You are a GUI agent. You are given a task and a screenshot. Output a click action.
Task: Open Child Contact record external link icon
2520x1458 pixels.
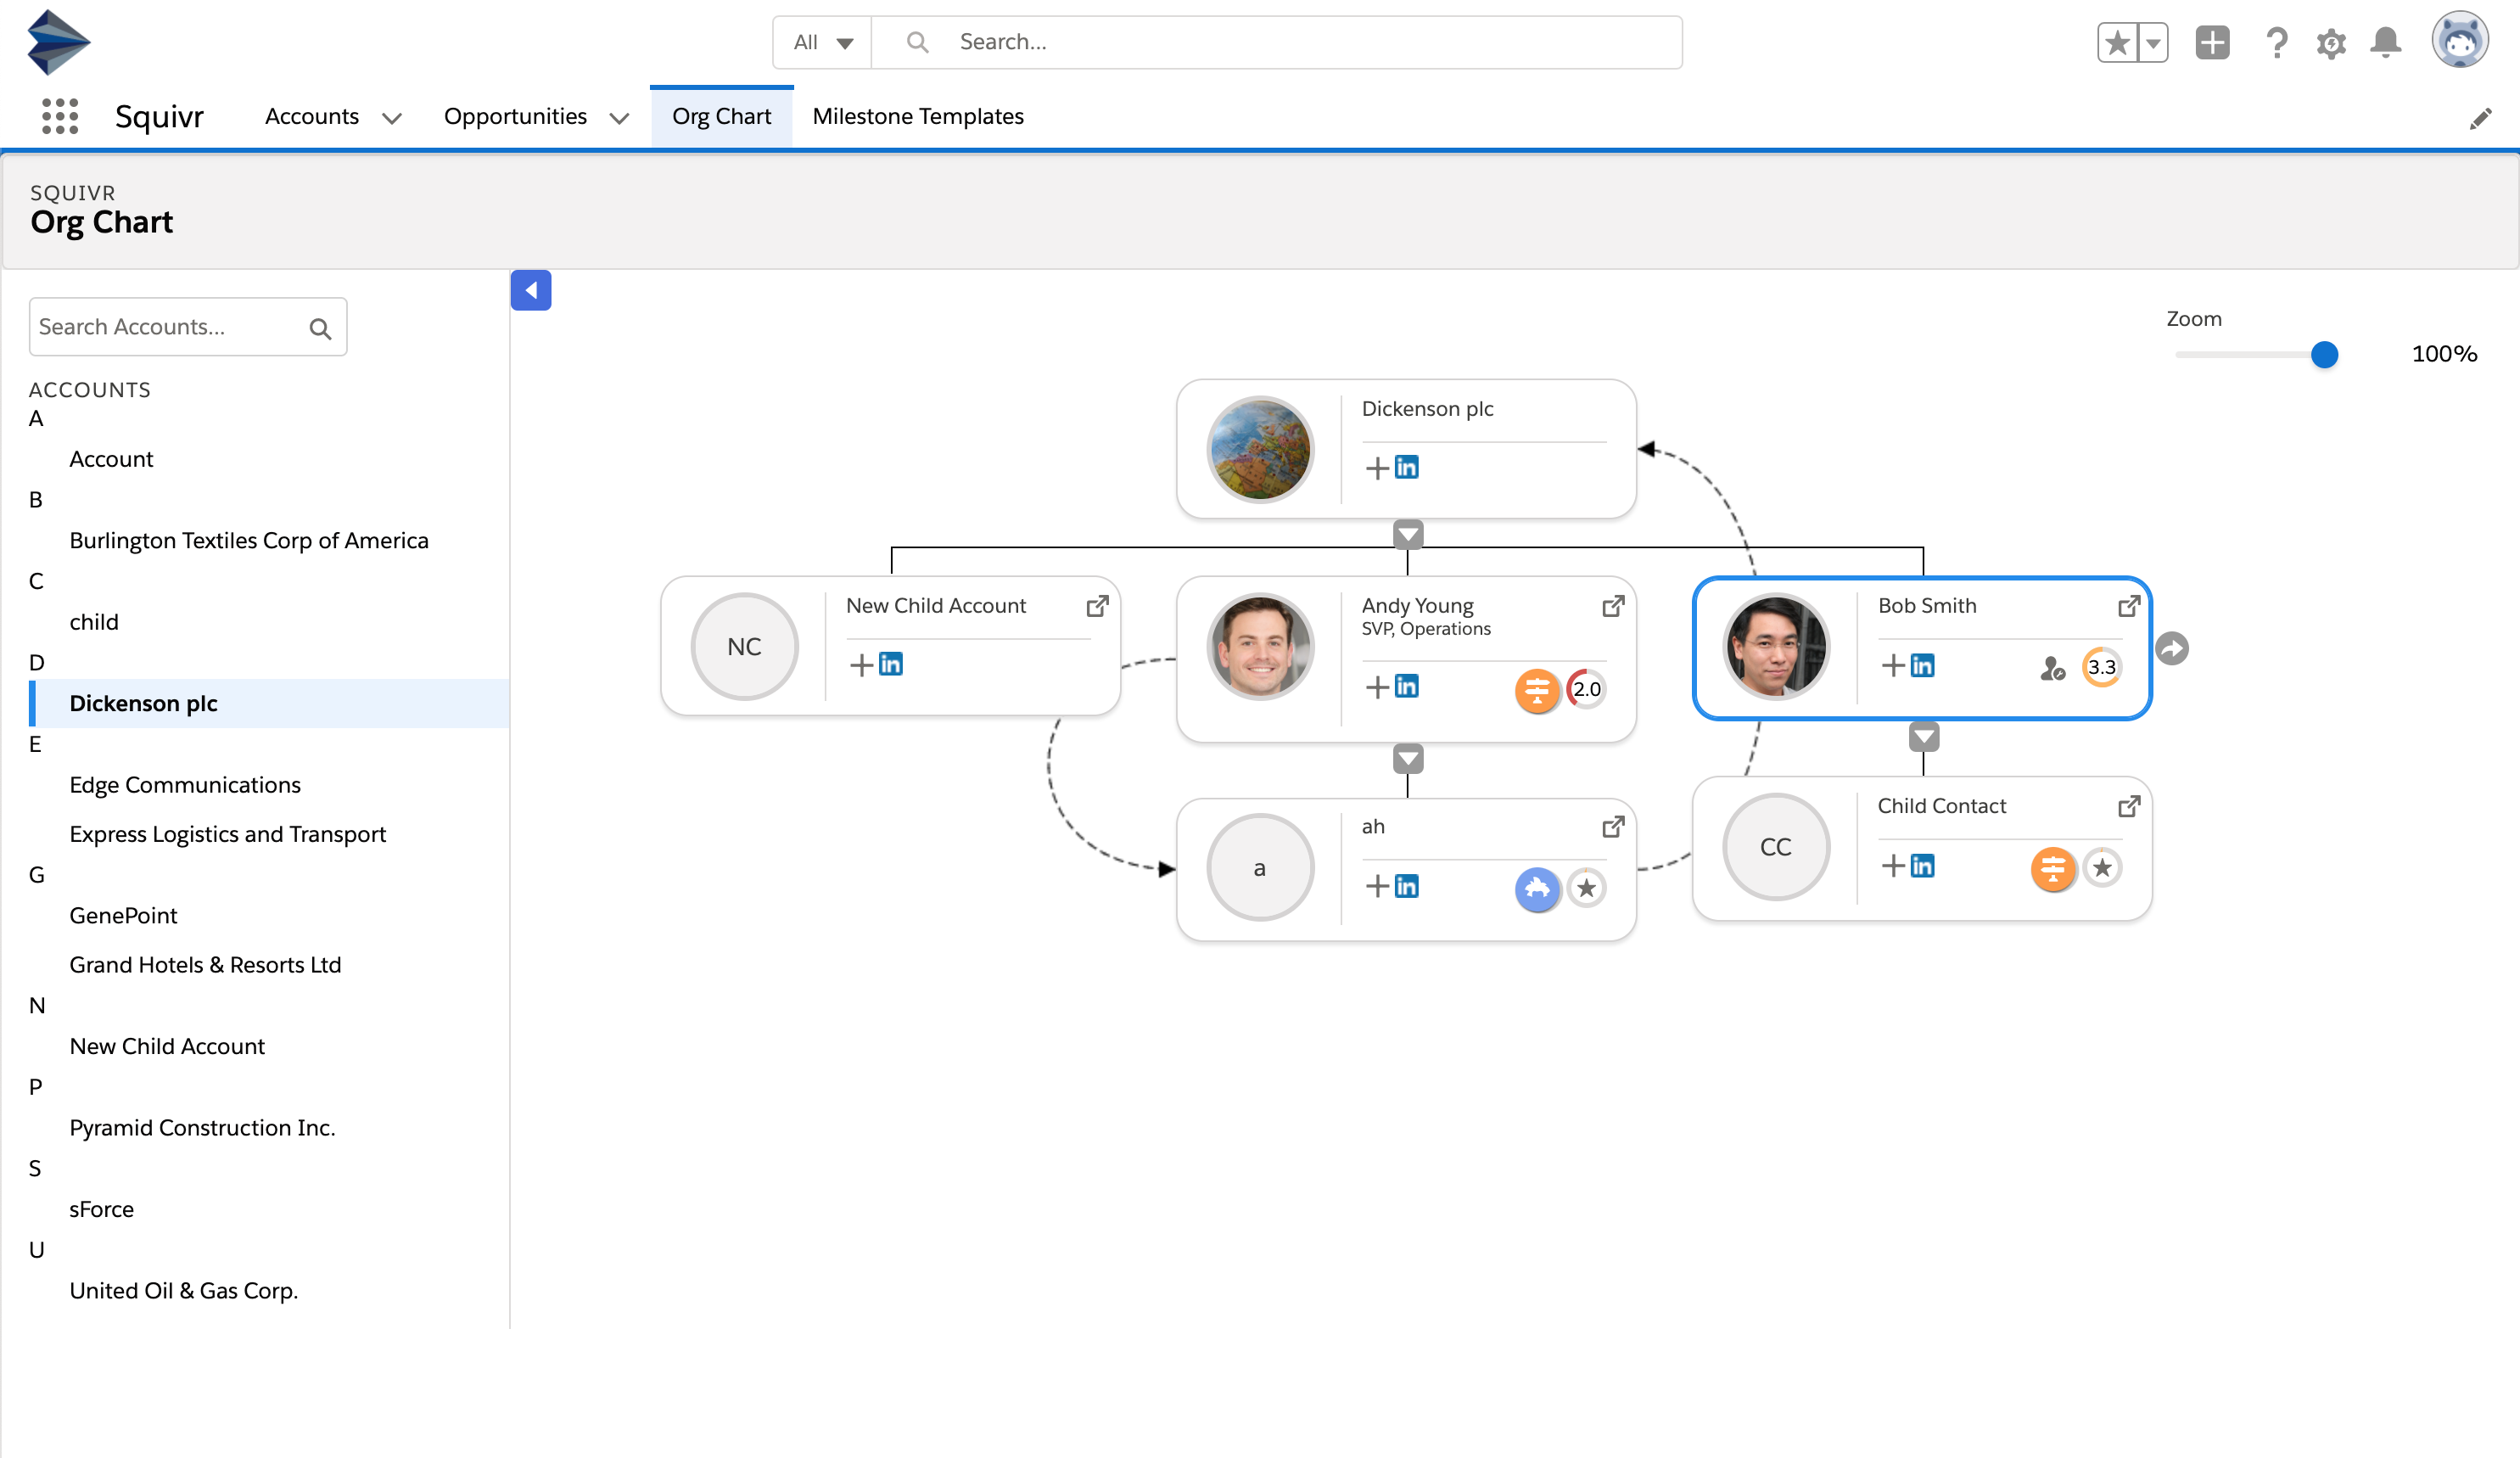point(2129,806)
